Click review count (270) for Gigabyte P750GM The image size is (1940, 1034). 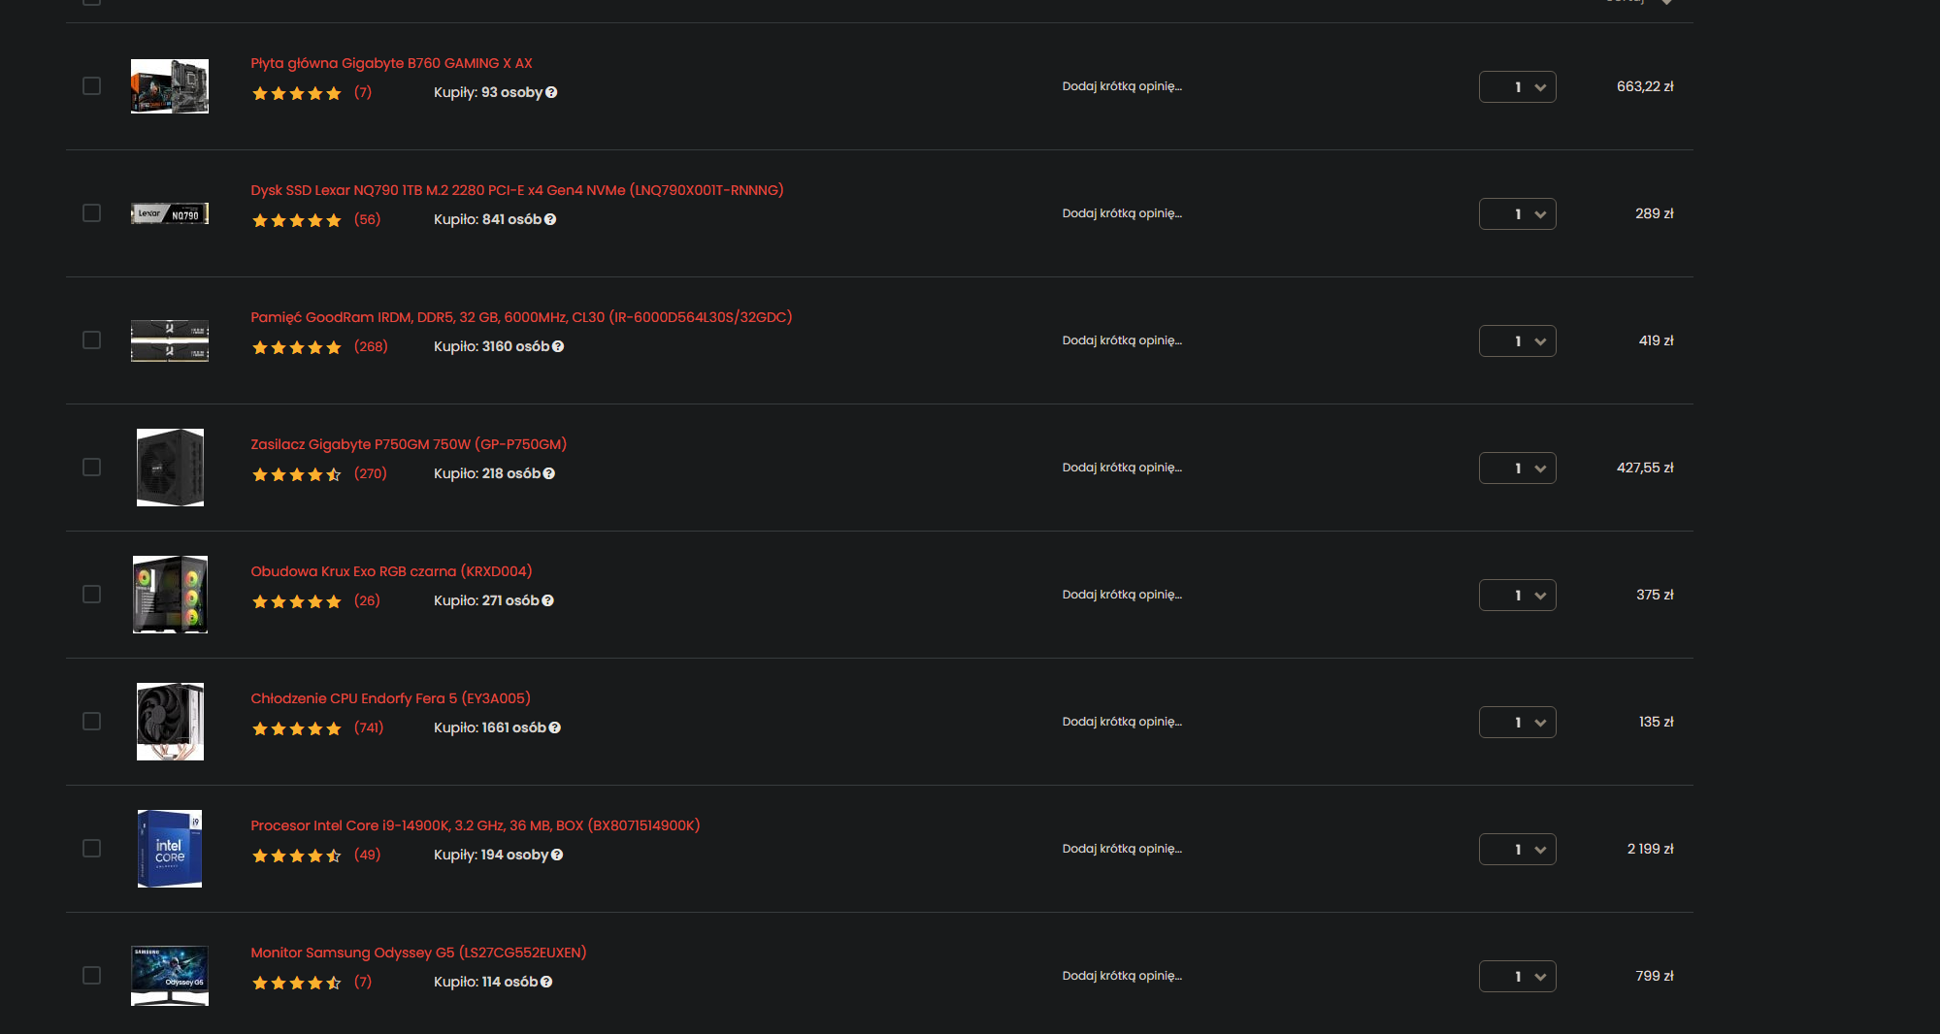[x=371, y=473]
